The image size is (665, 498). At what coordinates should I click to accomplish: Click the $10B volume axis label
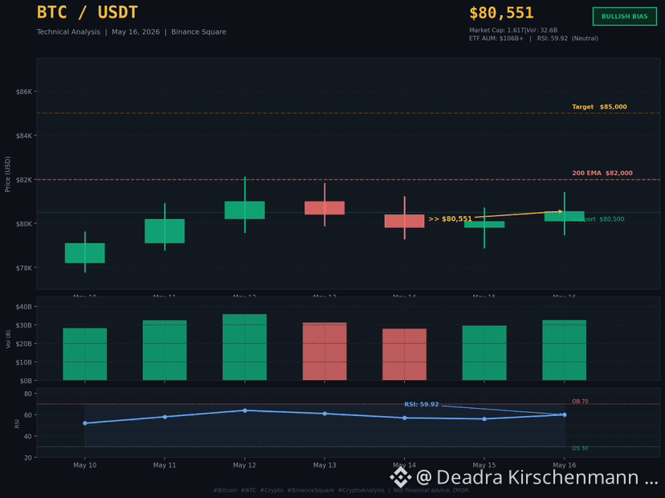(x=24, y=362)
